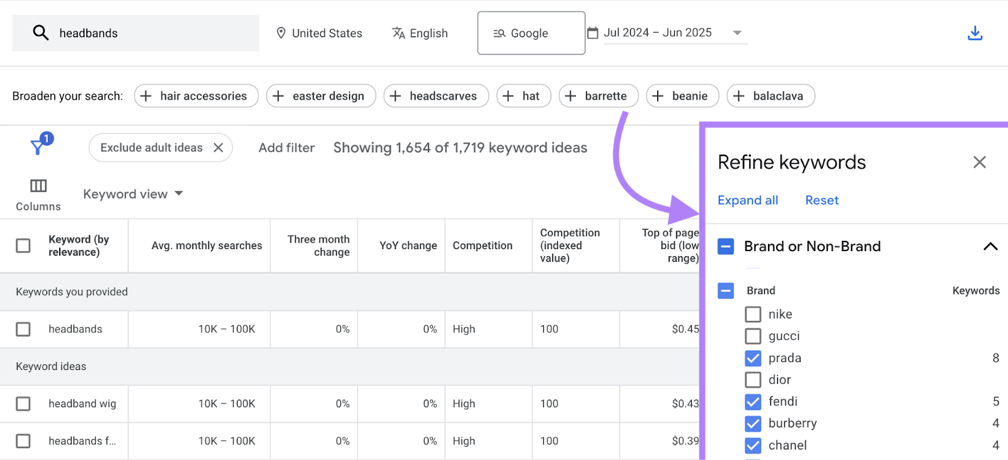1008x460 pixels.
Task: Click the United States location pin
Action: [x=281, y=33]
